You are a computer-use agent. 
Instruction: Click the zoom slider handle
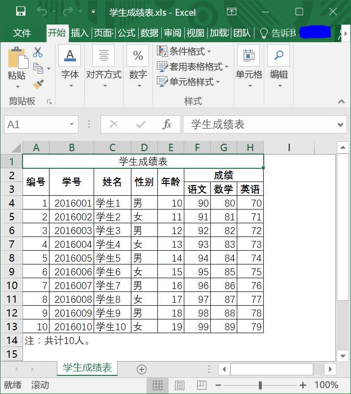(260, 385)
